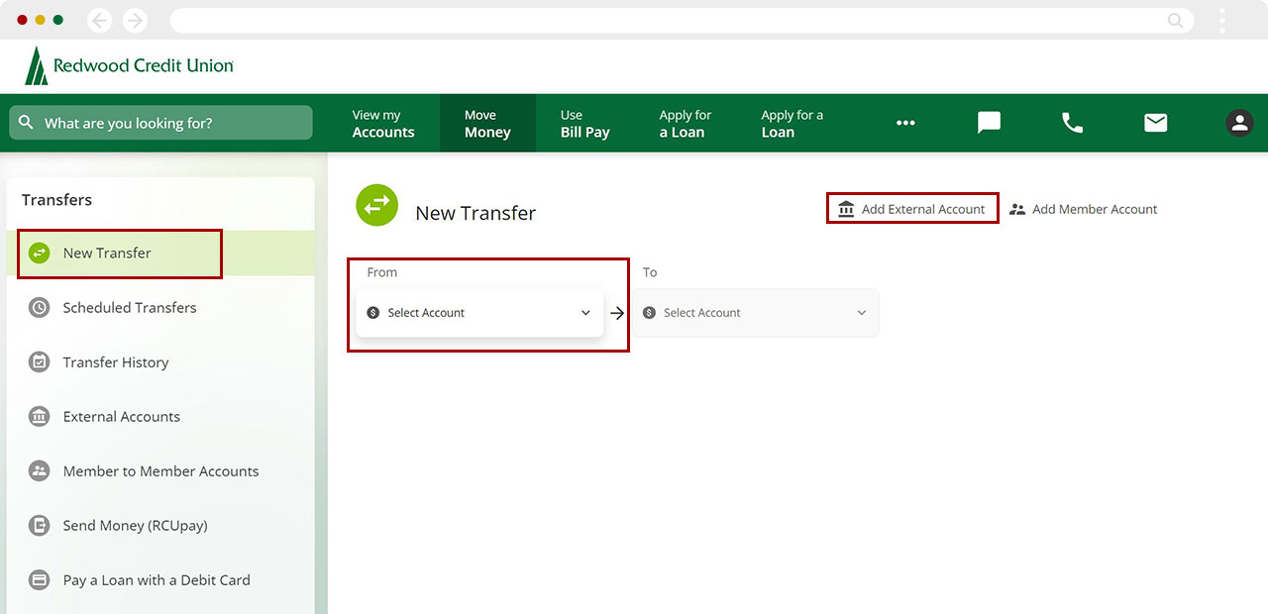Open the email envelope icon
Screen dimensions: 1268x614
pos(1155,123)
